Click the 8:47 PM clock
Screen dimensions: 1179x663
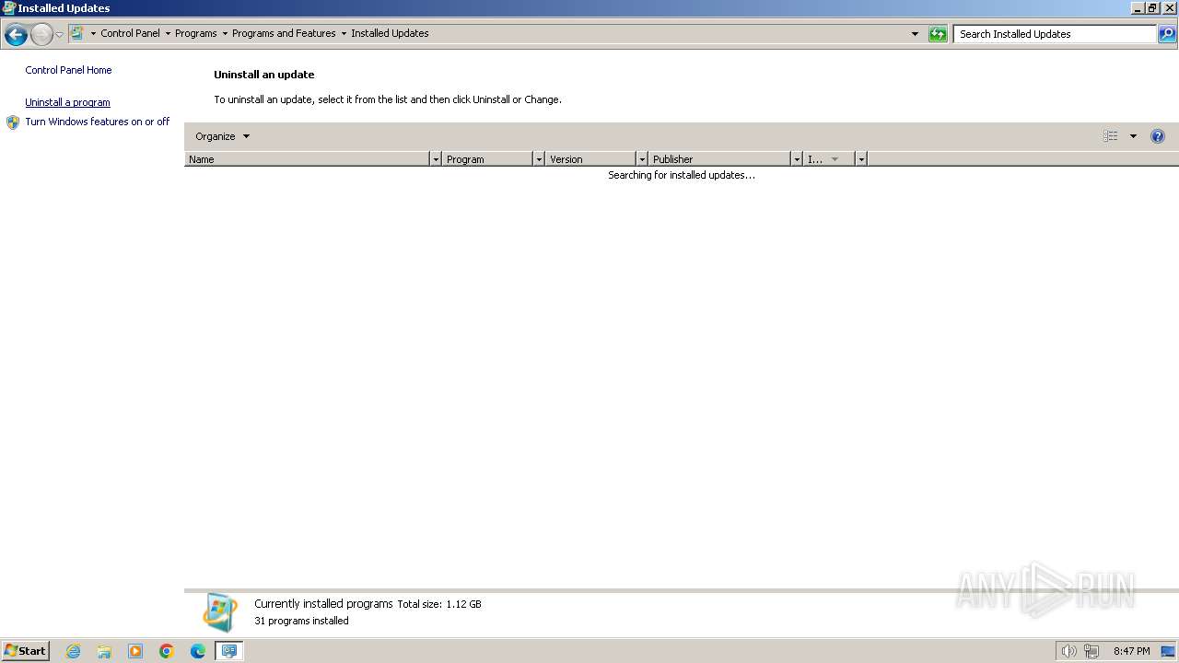pos(1131,651)
